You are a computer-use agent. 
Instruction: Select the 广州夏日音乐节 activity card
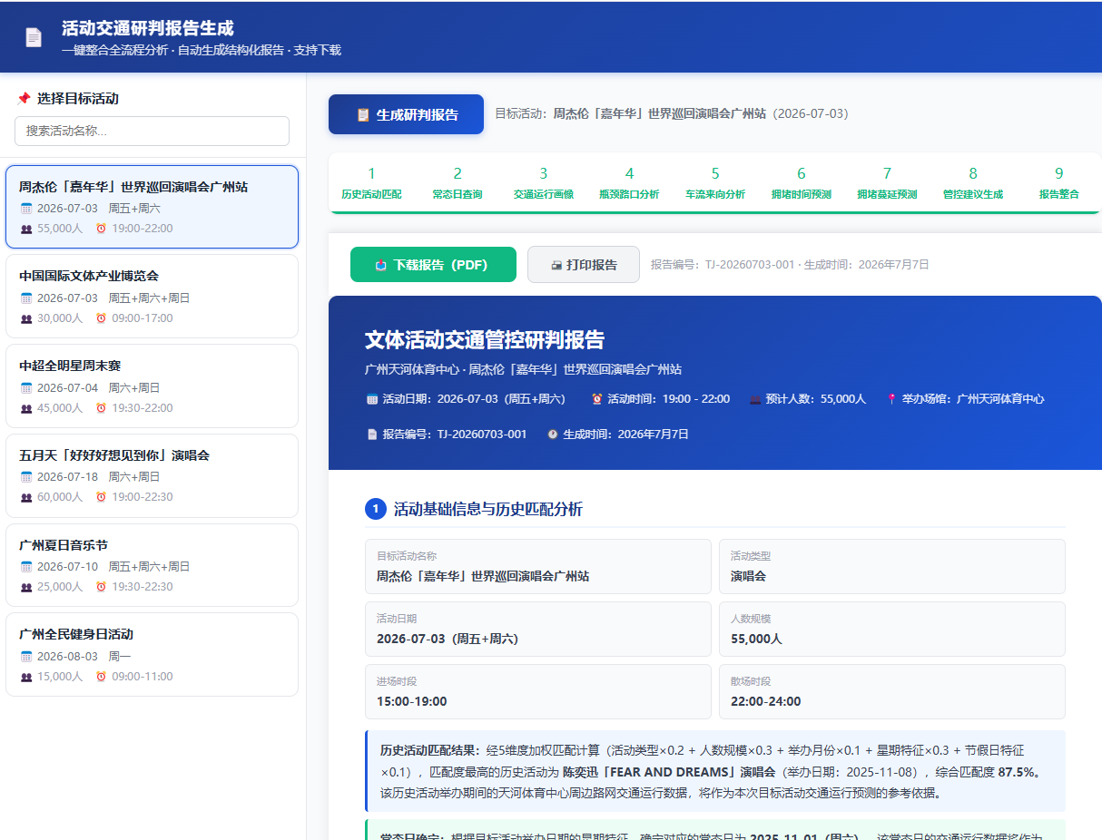(x=152, y=565)
